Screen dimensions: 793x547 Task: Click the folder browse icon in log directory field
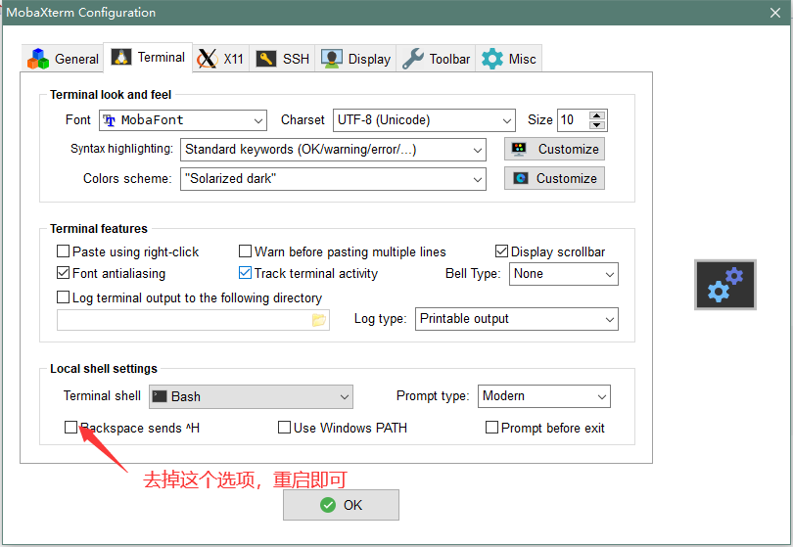coord(318,320)
